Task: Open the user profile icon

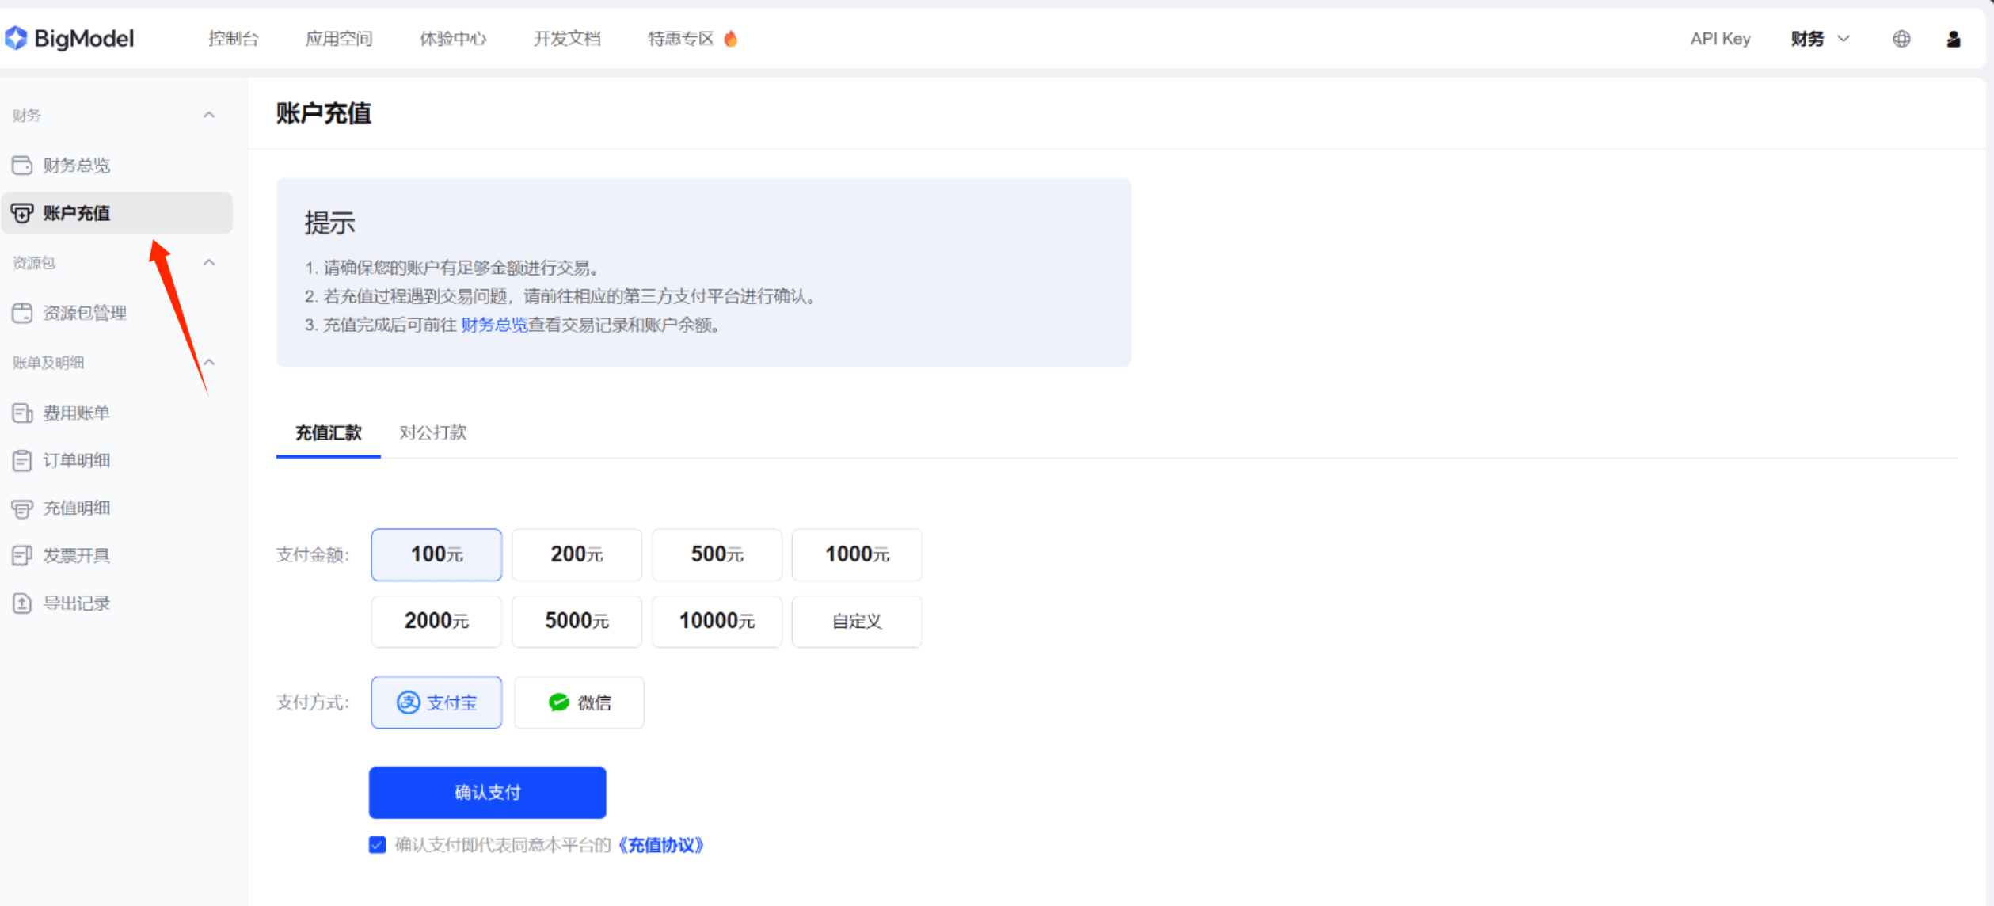Action: 1953,39
